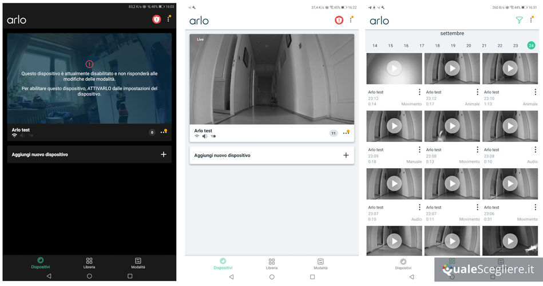Select highlighted date 24 in calendar
The image size is (543, 286).
pyautogui.click(x=531, y=45)
